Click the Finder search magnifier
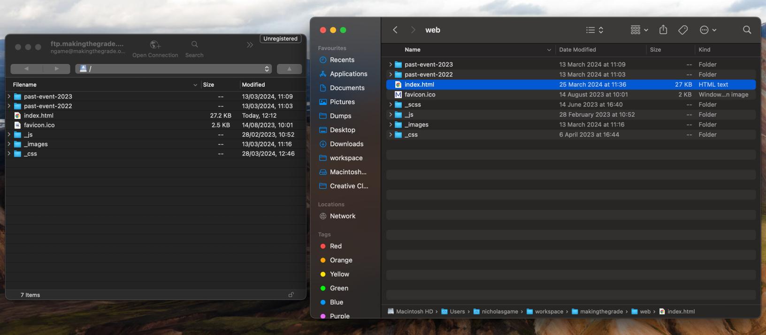 point(747,30)
